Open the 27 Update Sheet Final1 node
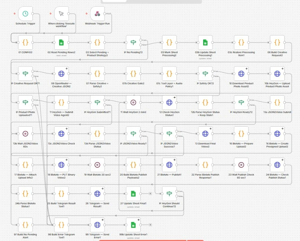The height and width of the screenshot is (241, 300). 133,194
